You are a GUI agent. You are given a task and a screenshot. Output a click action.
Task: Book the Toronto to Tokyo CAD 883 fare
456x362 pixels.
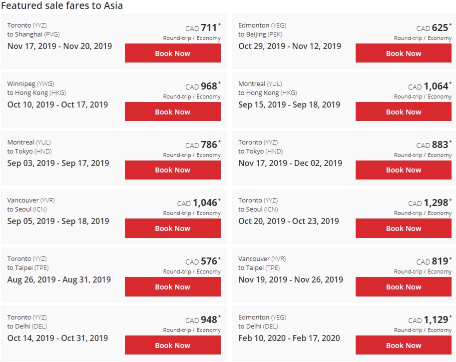point(404,170)
